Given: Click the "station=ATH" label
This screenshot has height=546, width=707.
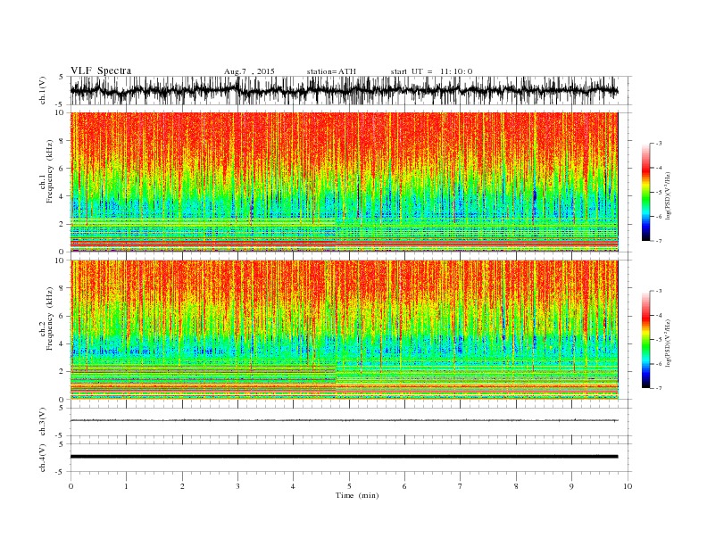Looking at the screenshot, I should (331, 71).
